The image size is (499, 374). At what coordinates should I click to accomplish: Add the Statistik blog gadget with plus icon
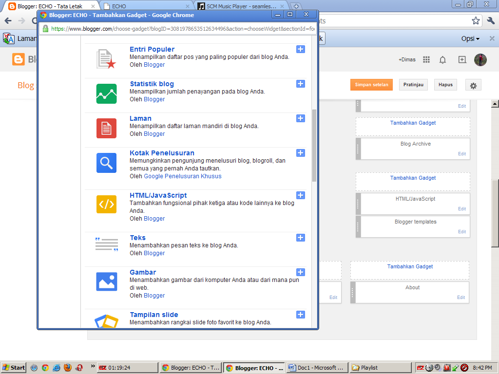tap(300, 84)
